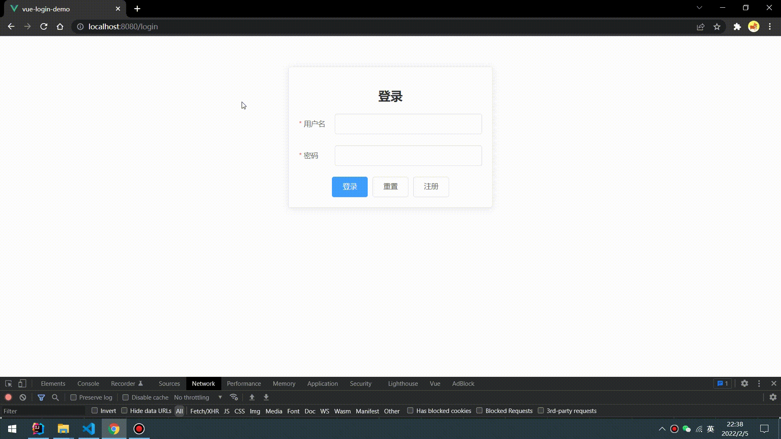Toggle the Invert filter checkbox
The width and height of the screenshot is (781, 439).
pyautogui.click(x=94, y=411)
